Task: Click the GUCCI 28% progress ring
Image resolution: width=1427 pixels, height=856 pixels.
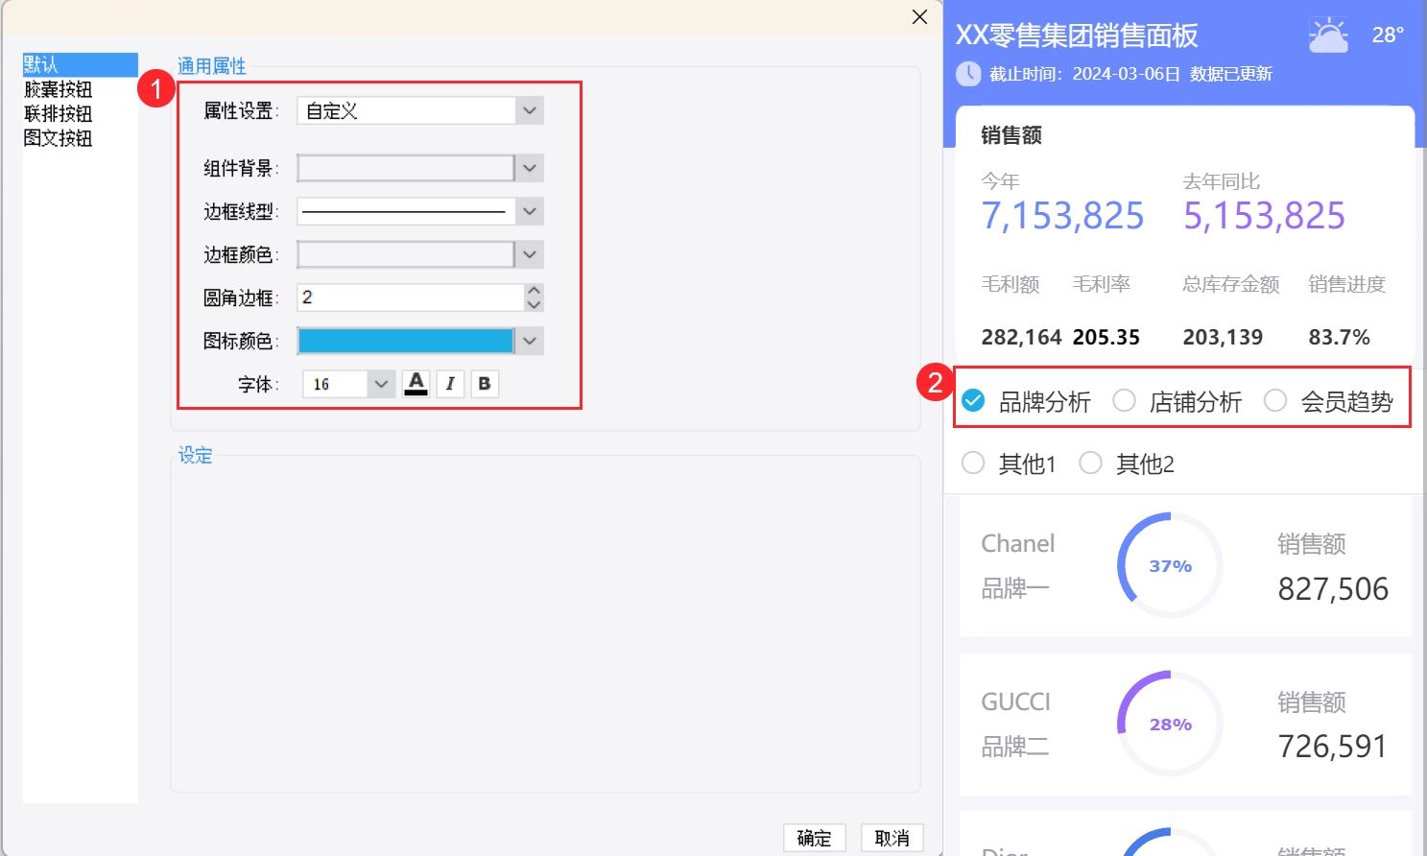Action: tap(1170, 724)
